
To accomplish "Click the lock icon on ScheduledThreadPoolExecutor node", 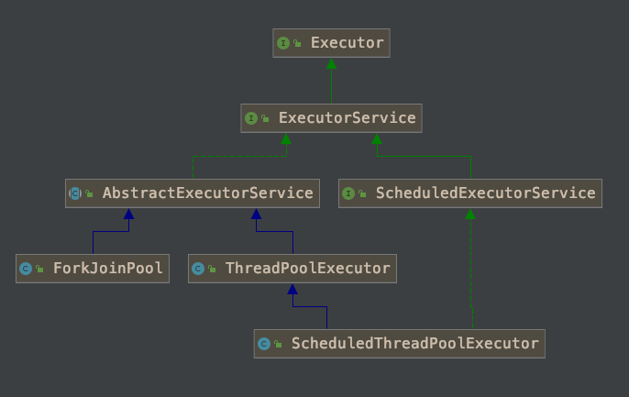I will point(278,344).
